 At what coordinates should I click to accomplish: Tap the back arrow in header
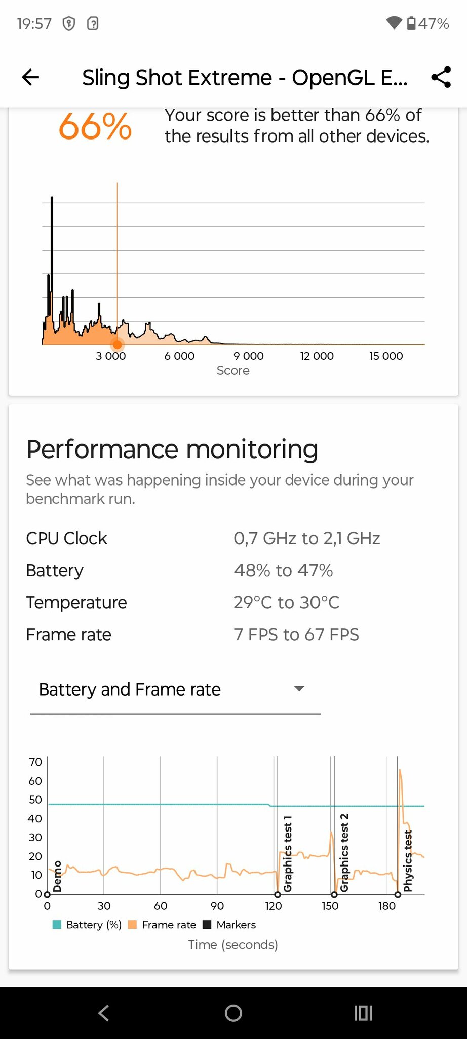coord(30,77)
